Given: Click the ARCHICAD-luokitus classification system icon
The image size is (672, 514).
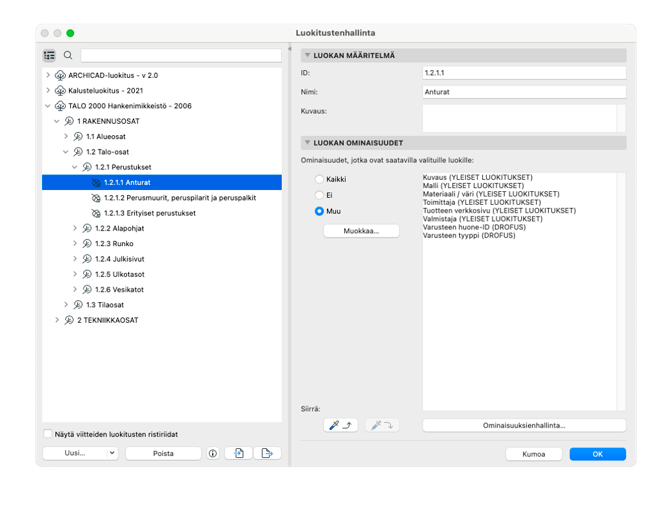Looking at the screenshot, I should 61,75.
